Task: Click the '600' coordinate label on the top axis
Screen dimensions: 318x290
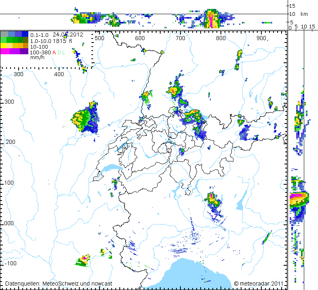Action: point(140,38)
